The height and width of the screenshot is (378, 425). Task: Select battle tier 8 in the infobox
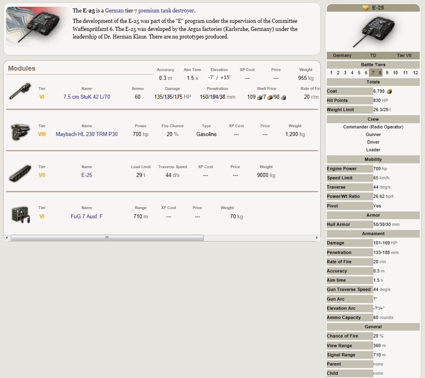click(x=380, y=73)
